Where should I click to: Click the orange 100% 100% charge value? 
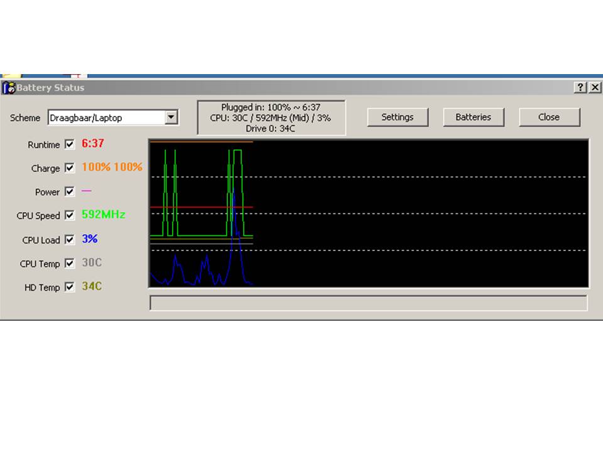112,167
